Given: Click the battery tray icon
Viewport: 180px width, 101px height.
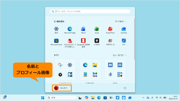Looking at the screenshot, I should [x=165, y=98].
